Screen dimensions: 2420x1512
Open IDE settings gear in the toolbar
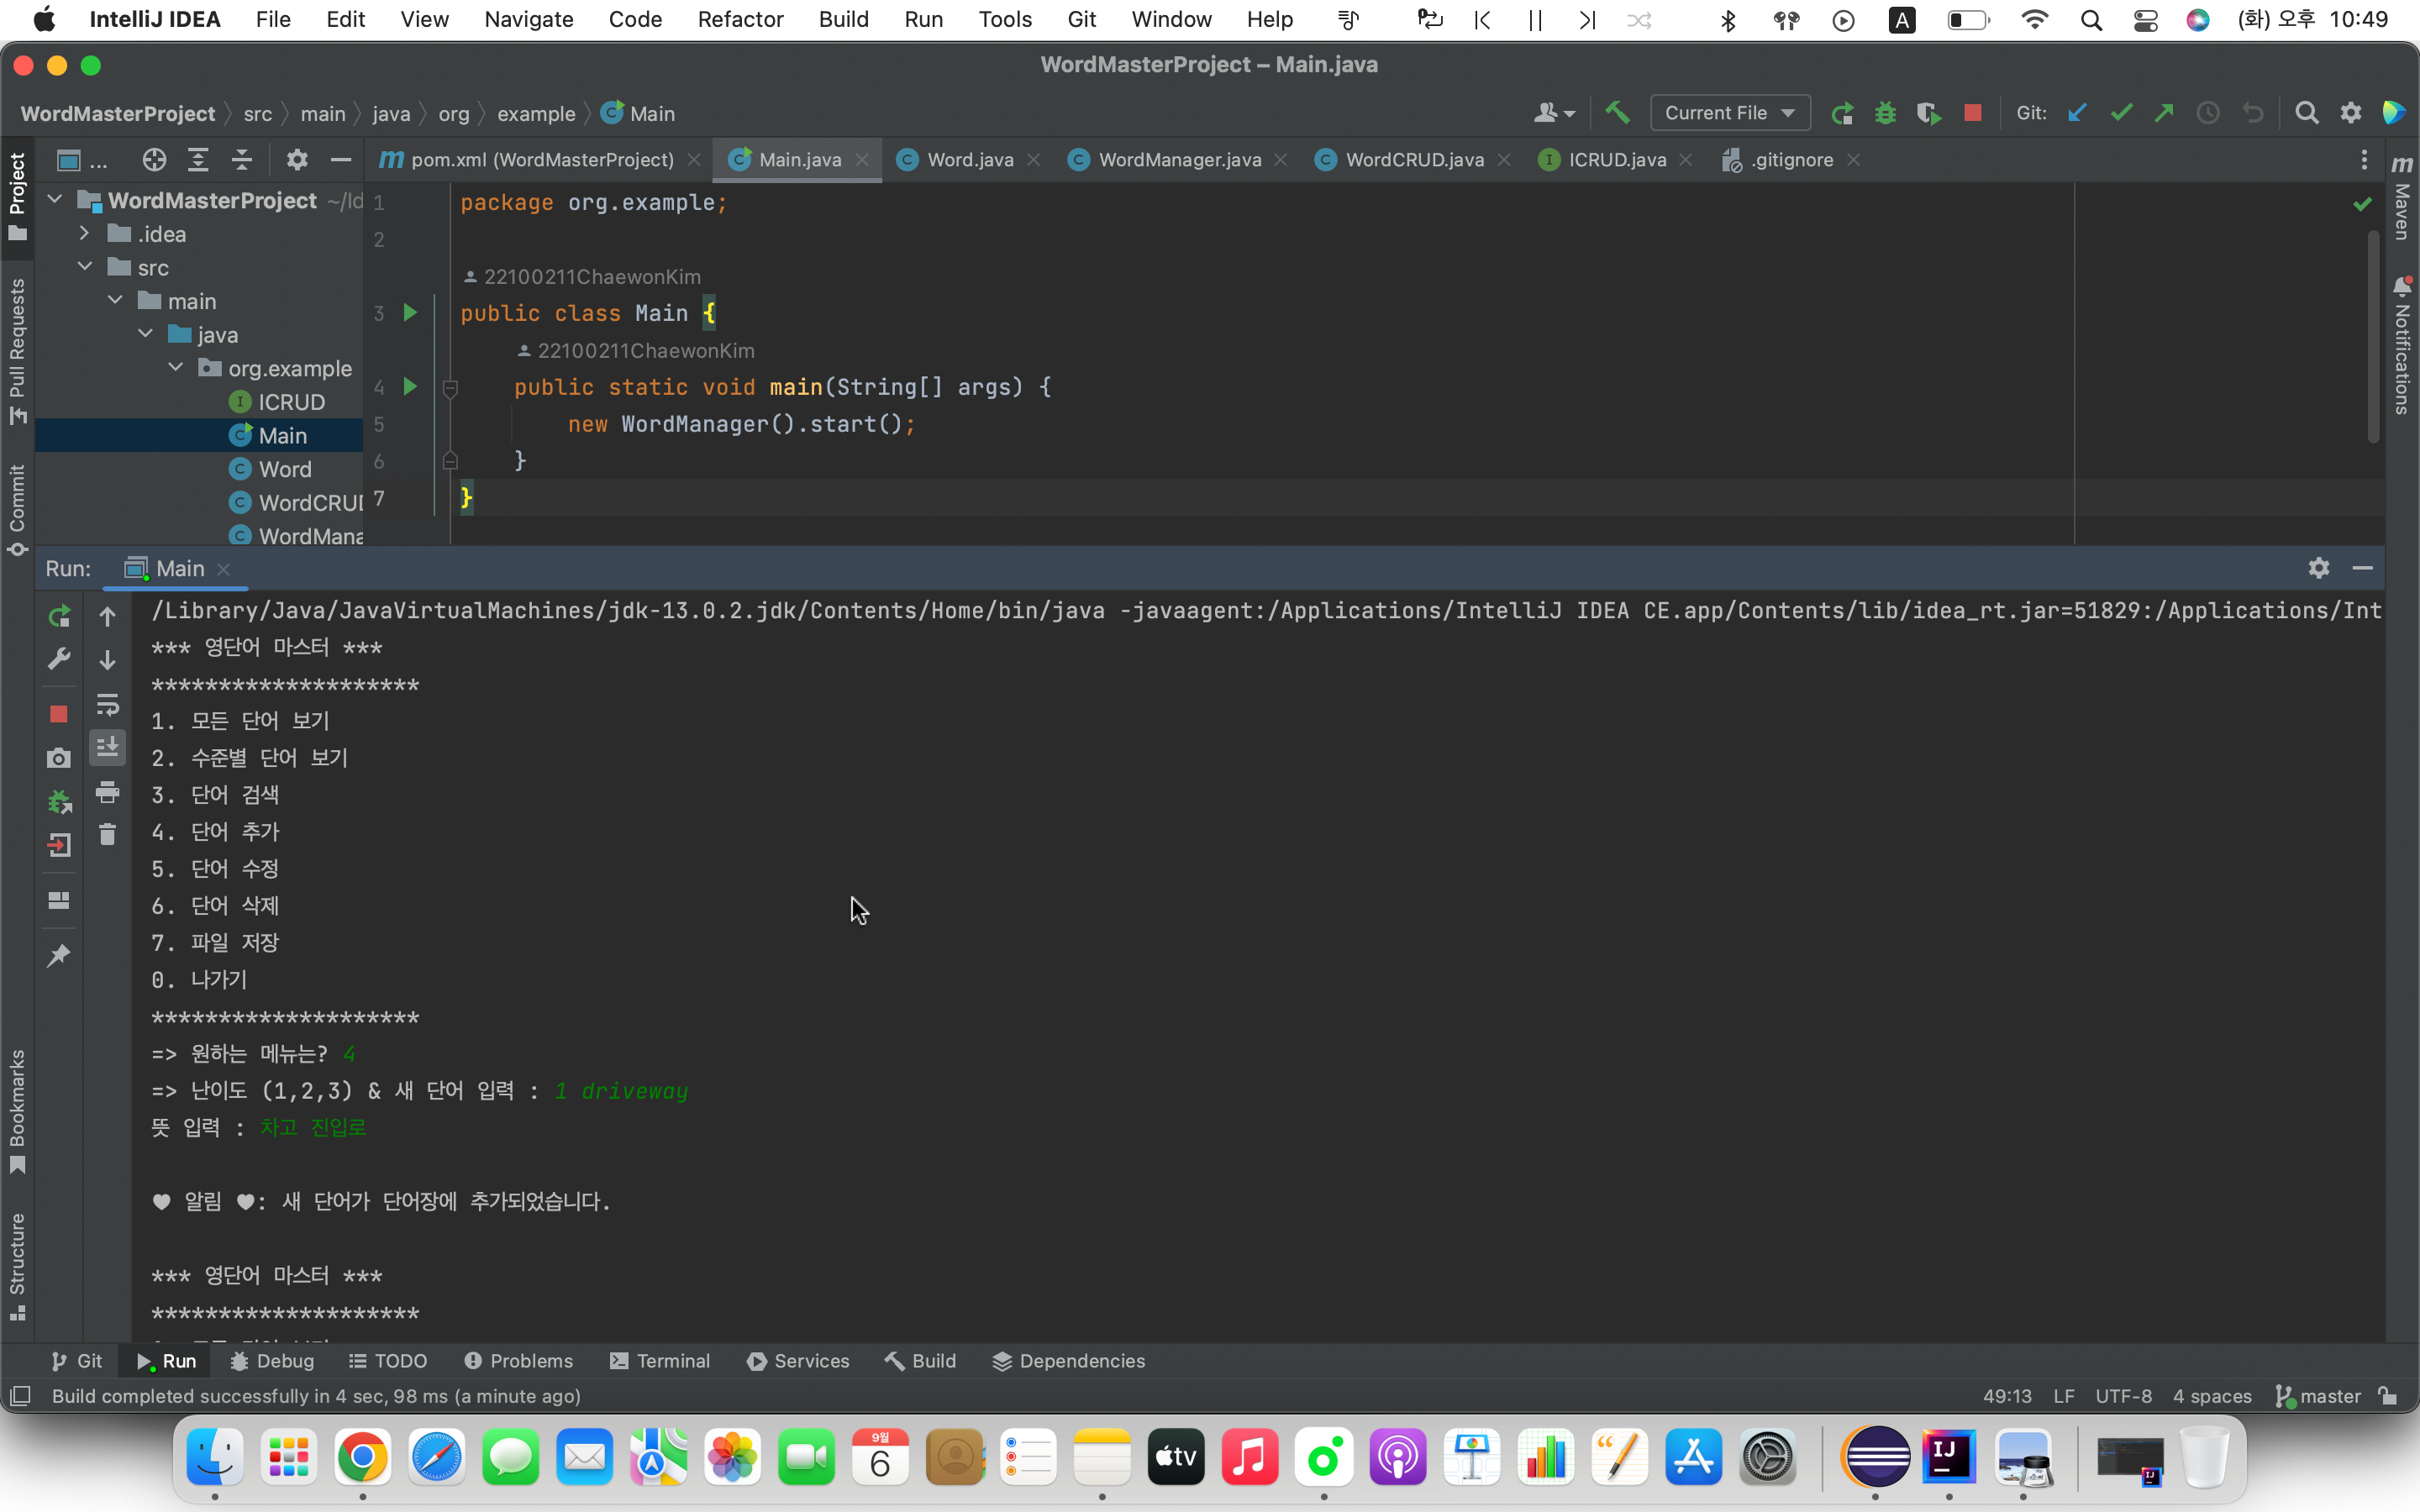click(2351, 113)
